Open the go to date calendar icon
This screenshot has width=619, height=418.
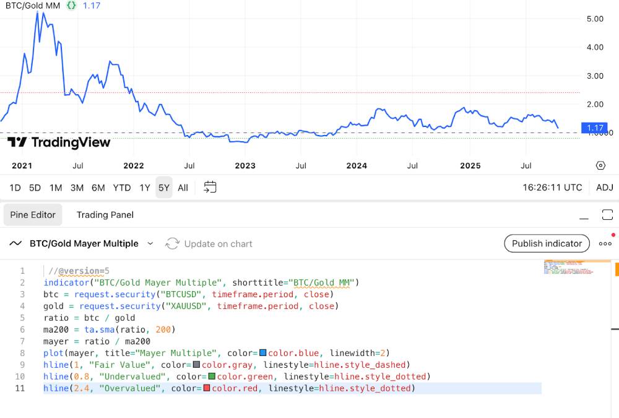pos(210,187)
